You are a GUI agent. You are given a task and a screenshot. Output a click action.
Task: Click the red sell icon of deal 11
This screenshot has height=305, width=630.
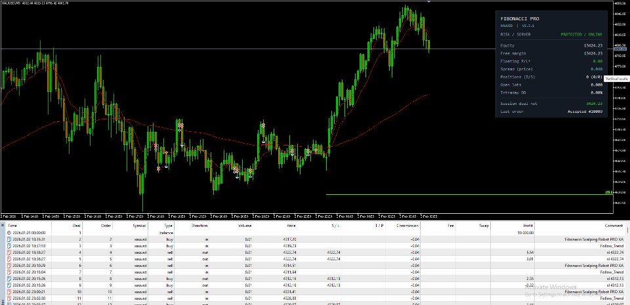[9, 298]
